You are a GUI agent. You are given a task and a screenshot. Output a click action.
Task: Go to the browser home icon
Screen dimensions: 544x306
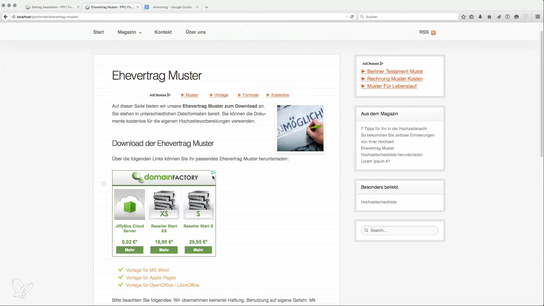pyautogui.click(x=489, y=17)
